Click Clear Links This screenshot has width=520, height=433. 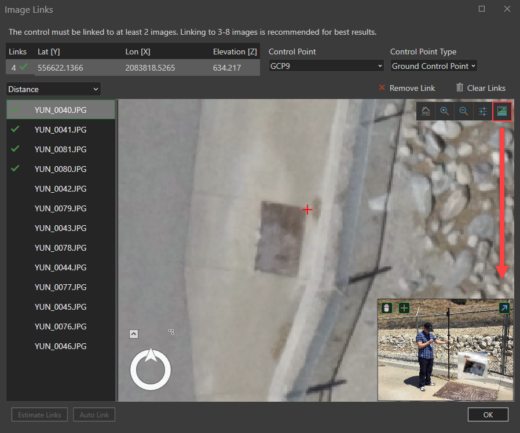point(481,88)
